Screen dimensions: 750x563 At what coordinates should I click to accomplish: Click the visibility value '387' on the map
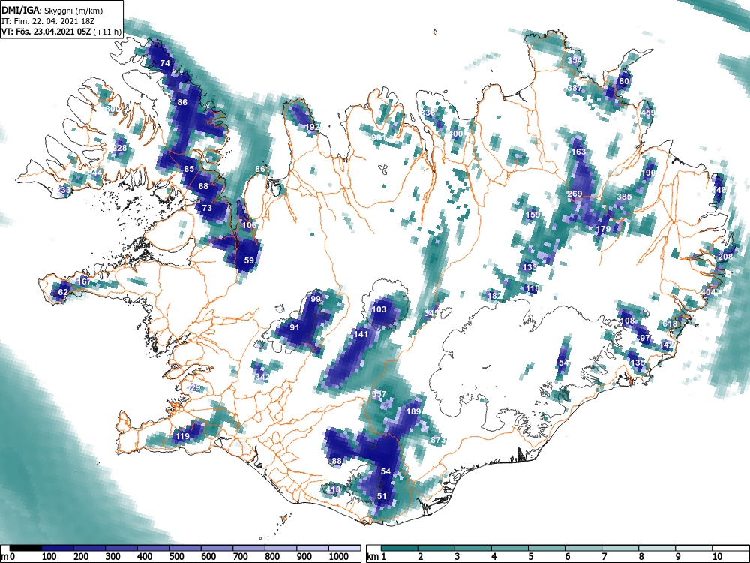click(x=575, y=88)
